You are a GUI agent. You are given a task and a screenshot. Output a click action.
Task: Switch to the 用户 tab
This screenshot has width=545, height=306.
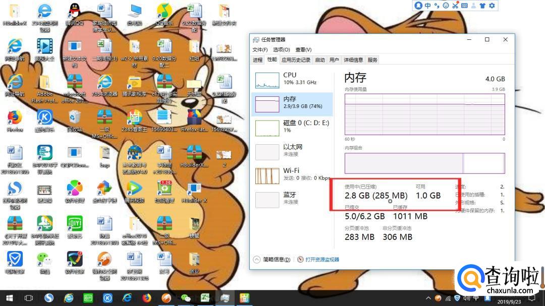pyautogui.click(x=334, y=60)
